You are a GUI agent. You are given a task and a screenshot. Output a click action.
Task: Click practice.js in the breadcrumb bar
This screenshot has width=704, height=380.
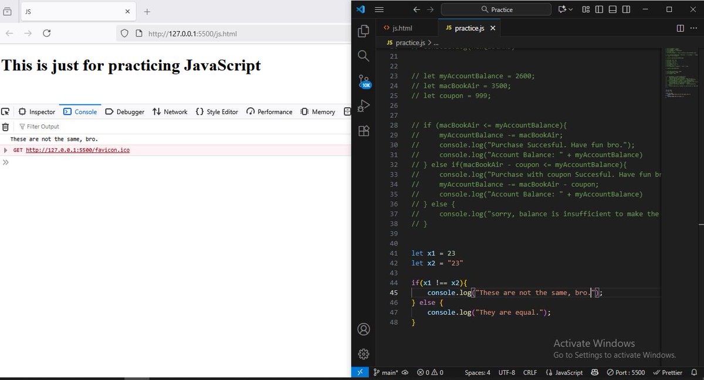point(409,43)
